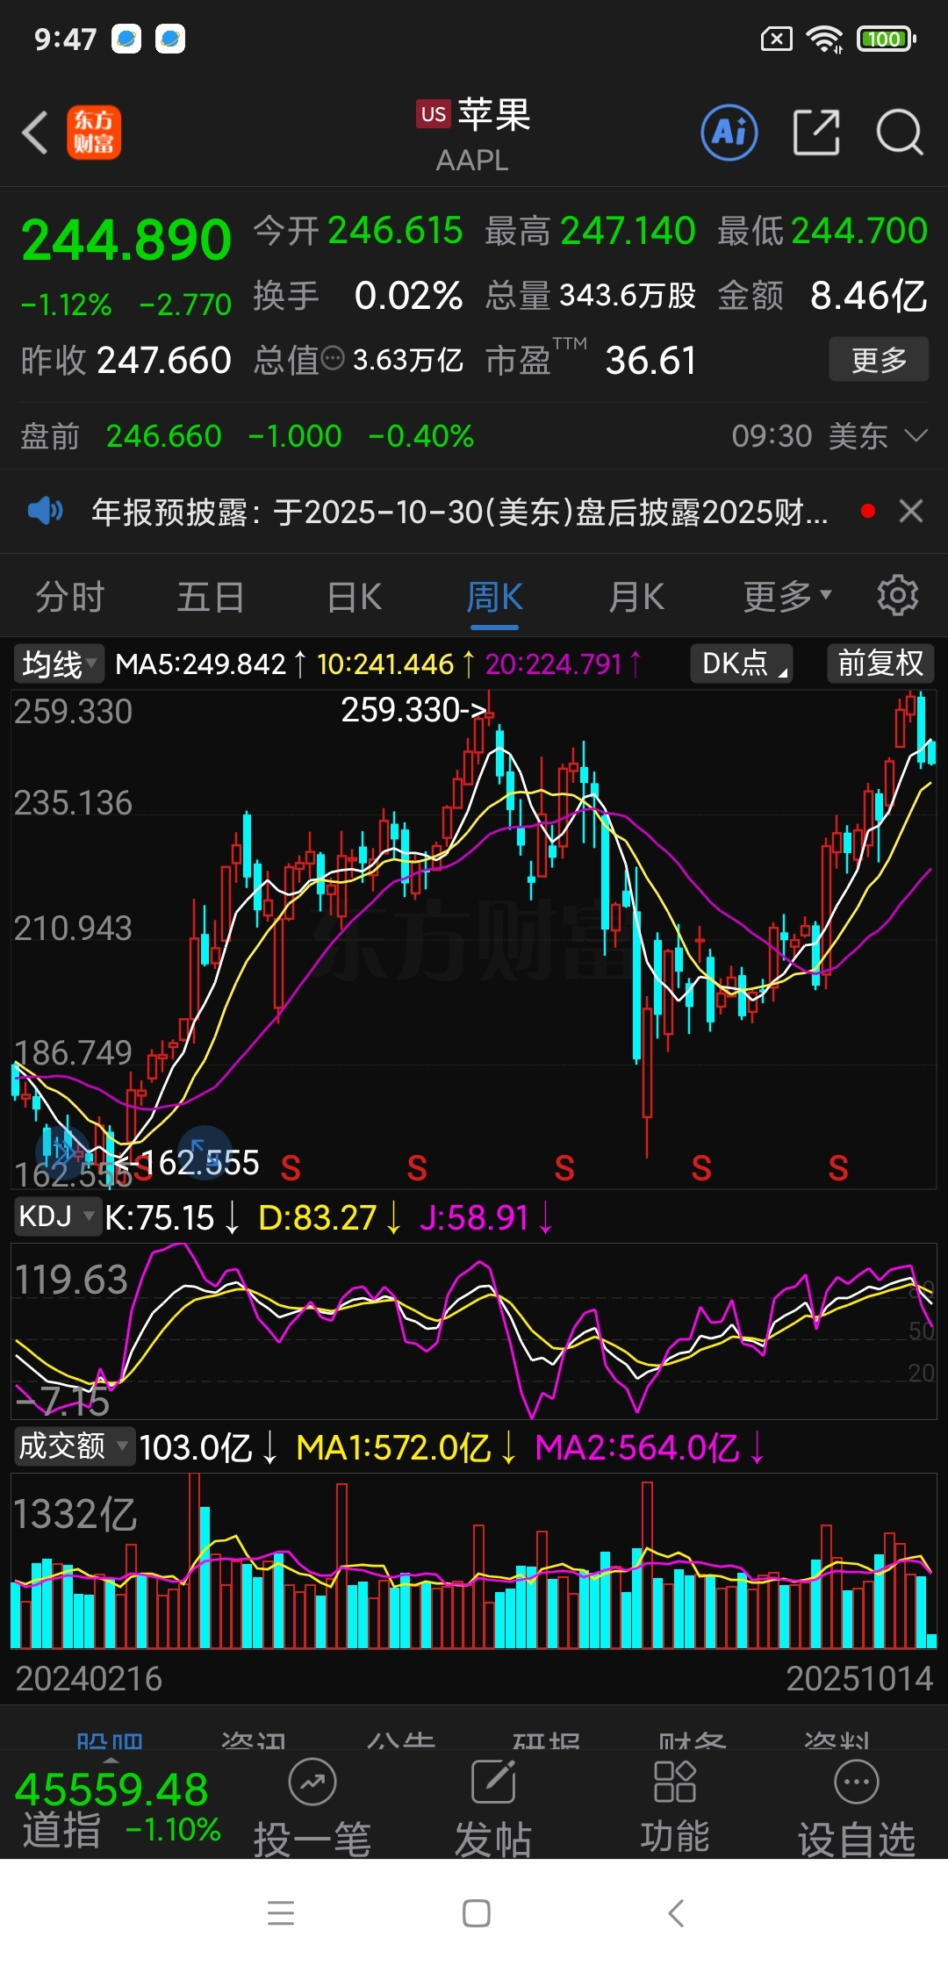Tap the 20251014 end date label
948x1973 pixels.
[x=859, y=1678]
